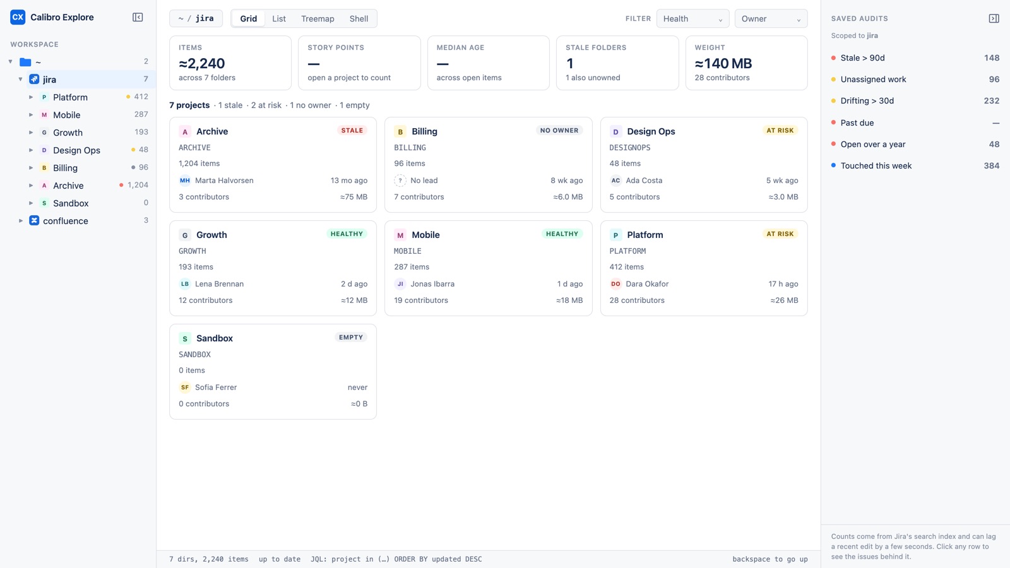Expand the Growth tree node arrow

31,133
